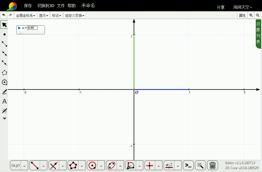262x172 pixels.
Task: Select the arrow pointer tool
Action: pyautogui.click(x=4, y=25)
